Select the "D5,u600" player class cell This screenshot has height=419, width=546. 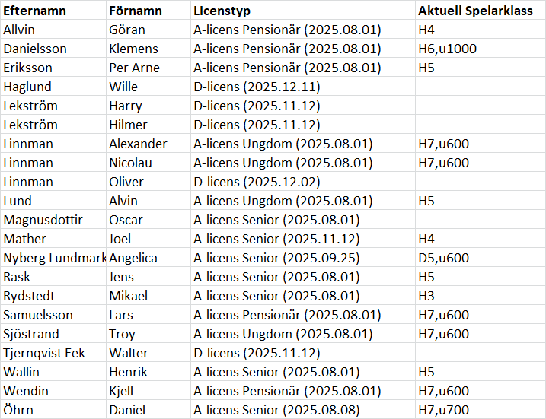tap(443, 258)
